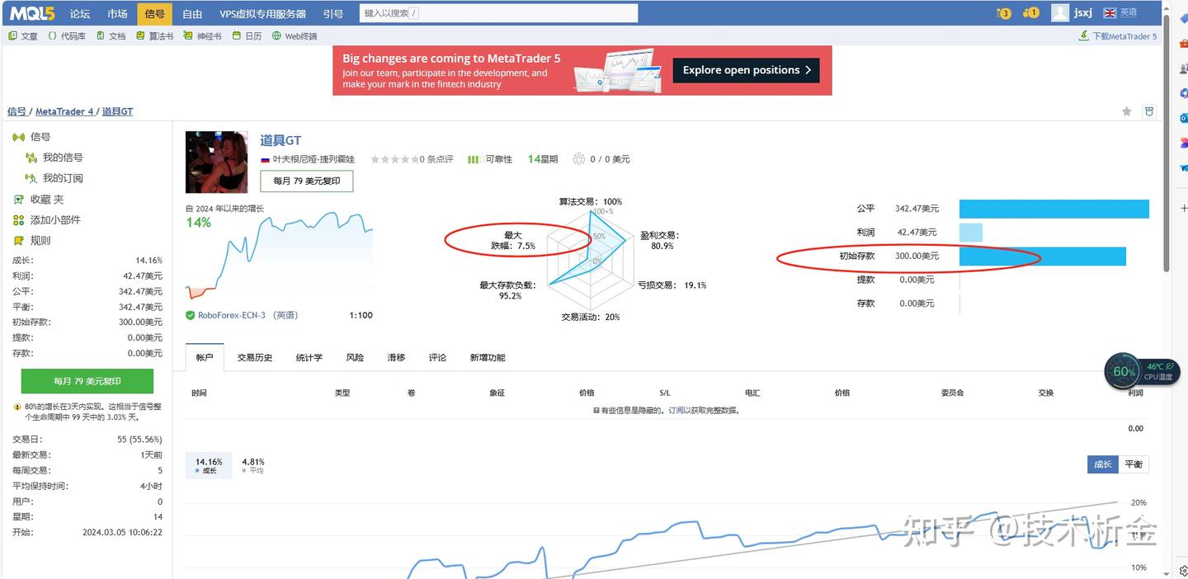1188x579 pixels.
Task: Click the 公平 342.47 equity bar
Action: [x=1054, y=209]
